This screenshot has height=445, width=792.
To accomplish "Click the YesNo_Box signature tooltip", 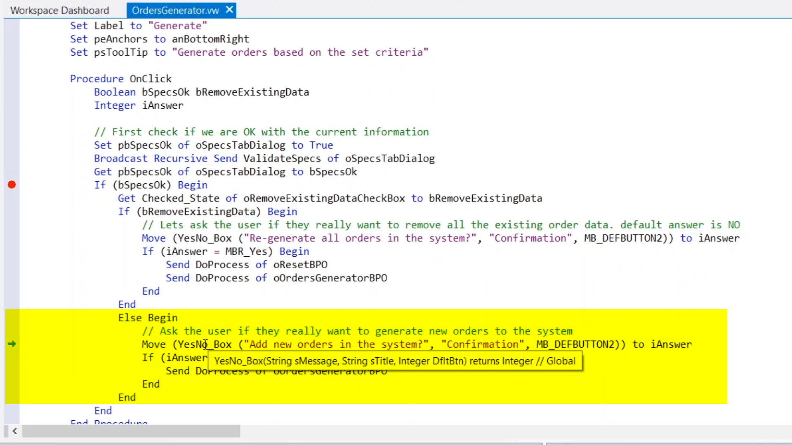I will tap(395, 361).
